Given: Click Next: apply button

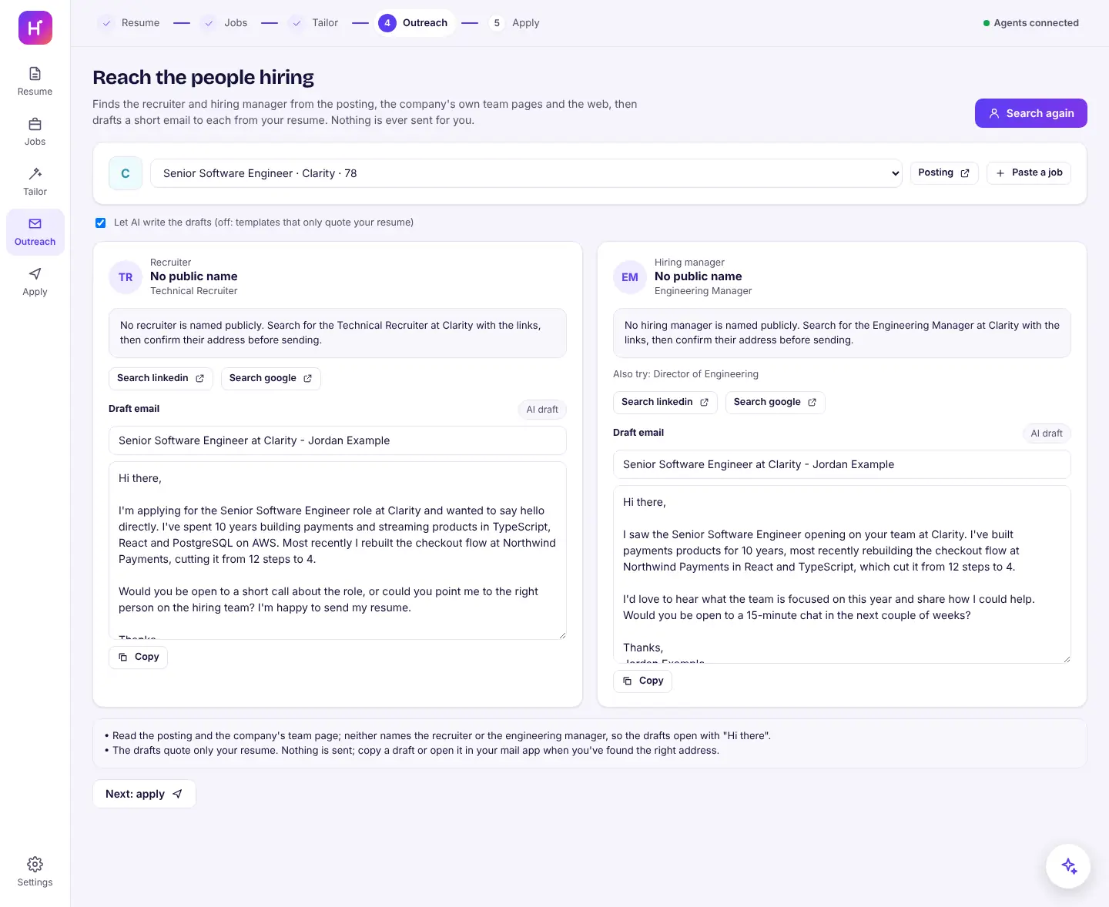Looking at the screenshot, I should click(x=144, y=794).
